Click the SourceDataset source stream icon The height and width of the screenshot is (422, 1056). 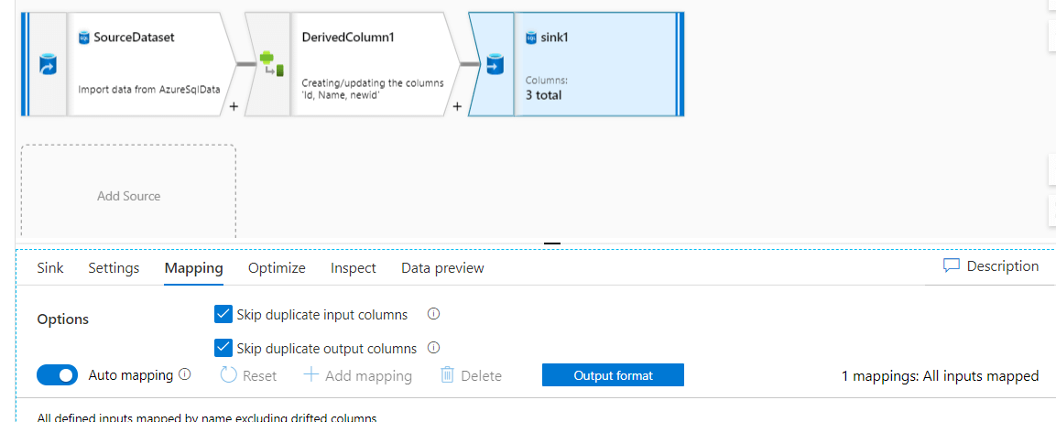(x=46, y=66)
